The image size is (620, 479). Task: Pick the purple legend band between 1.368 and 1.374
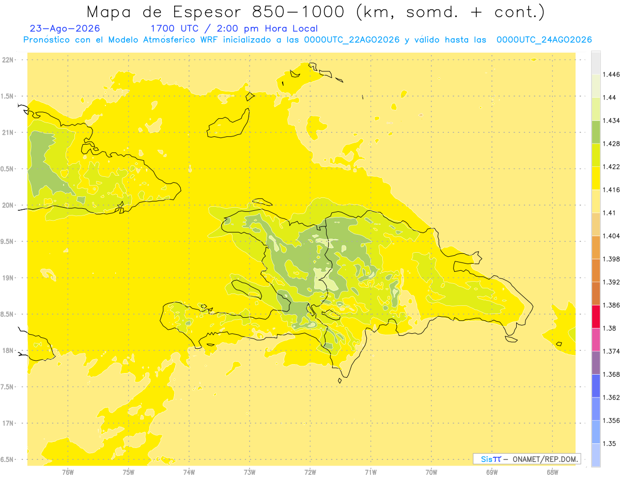(x=596, y=363)
